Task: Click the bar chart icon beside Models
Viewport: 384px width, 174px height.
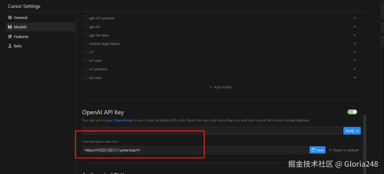Action: tap(10, 27)
